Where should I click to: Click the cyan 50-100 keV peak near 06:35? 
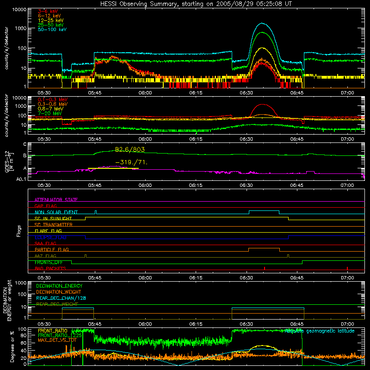click(261, 23)
